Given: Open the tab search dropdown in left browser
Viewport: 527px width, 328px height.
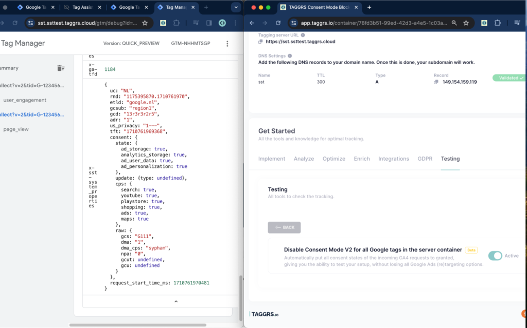Looking at the screenshot, I should [236, 7].
